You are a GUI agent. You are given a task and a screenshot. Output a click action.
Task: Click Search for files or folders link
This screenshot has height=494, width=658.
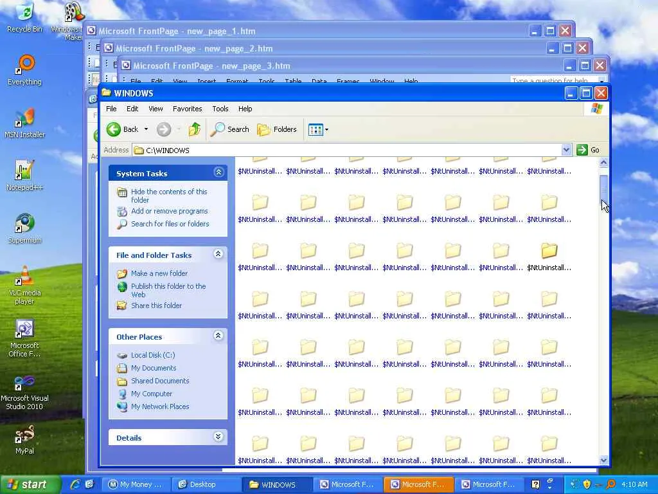[x=170, y=224]
